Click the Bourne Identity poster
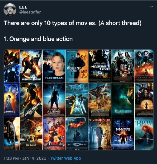 [x=77, y=66]
